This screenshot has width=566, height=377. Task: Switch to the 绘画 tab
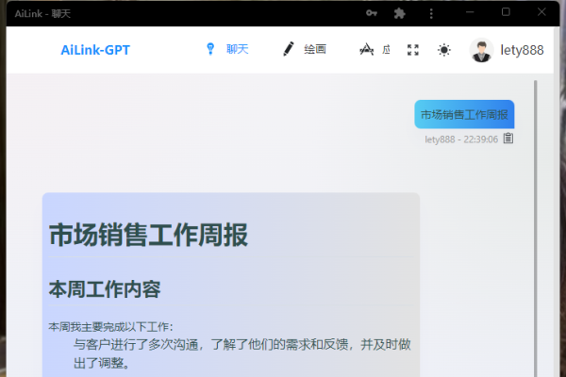click(x=315, y=49)
